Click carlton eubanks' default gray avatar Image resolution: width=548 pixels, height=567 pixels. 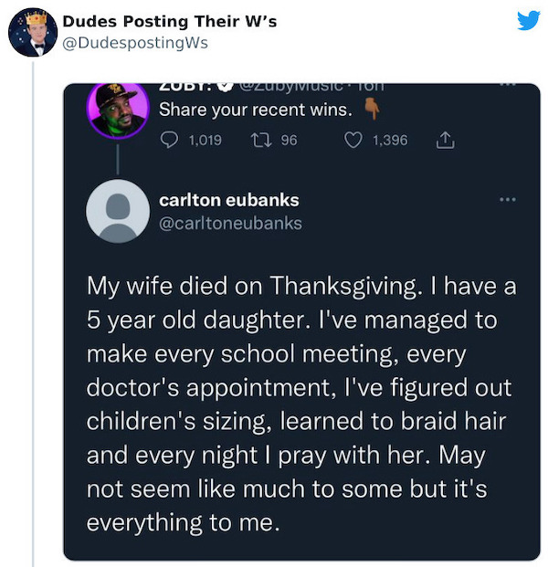tap(117, 211)
